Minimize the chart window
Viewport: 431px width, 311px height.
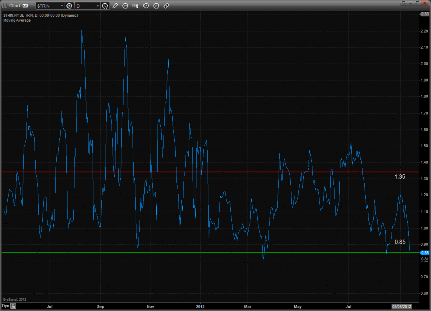click(x=410, y=3)
